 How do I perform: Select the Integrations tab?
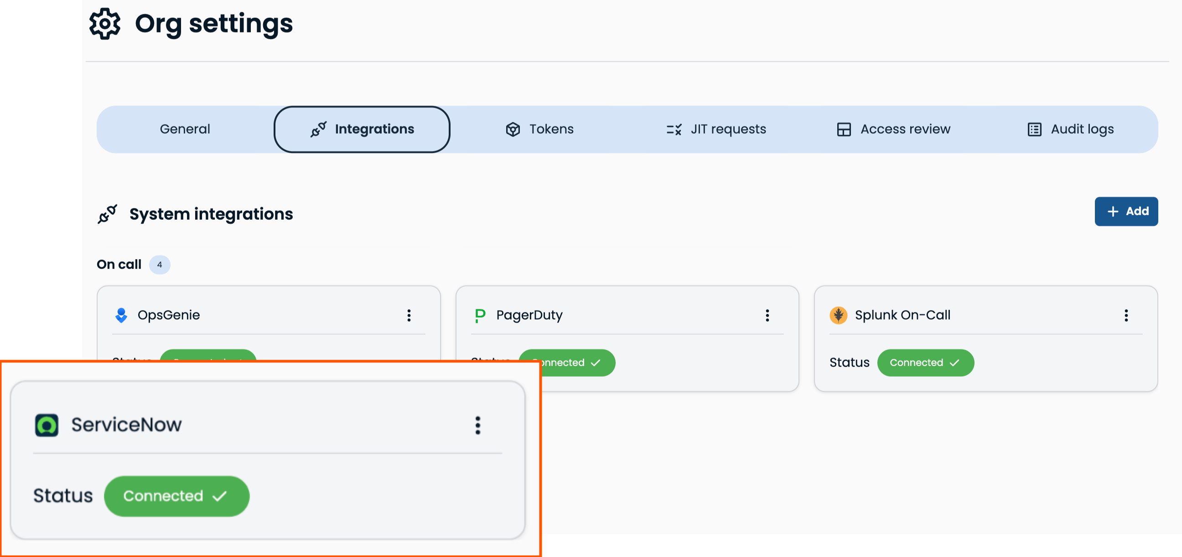click(x=362, y=129)
